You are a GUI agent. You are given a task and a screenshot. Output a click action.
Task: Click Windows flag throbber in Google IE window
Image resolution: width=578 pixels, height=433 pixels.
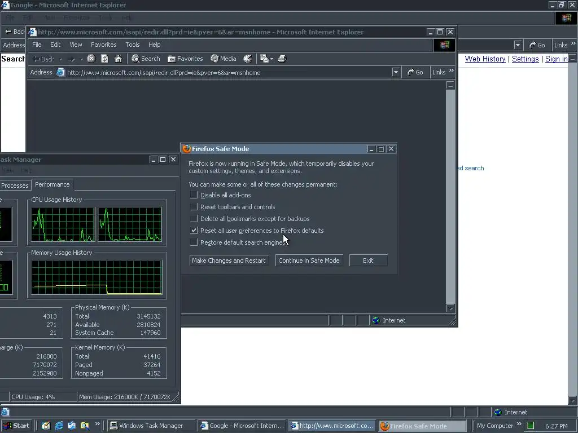coord(566,18)
